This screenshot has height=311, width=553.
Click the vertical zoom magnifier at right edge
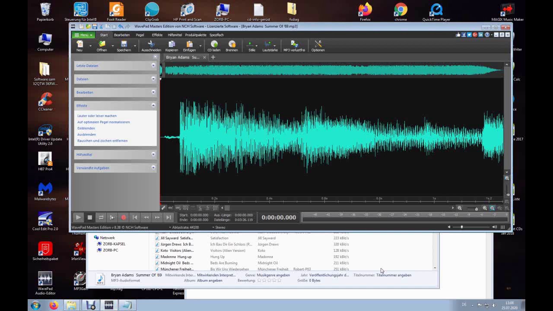pyautogui.click(x=507, y=178)
